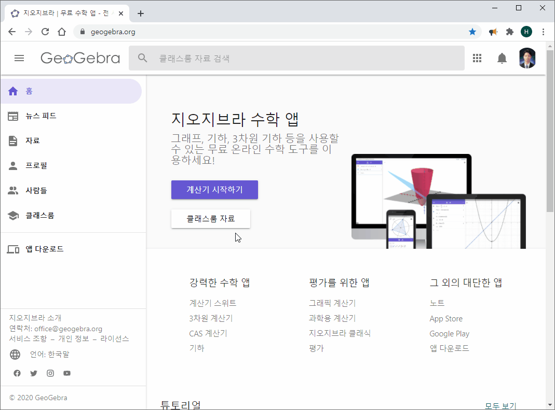Open the user profile avatar
The height and width of the screenshot is (410, 555).
tap(527, 58)
